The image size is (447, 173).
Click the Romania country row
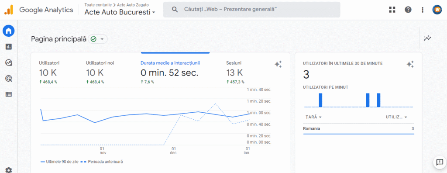(x=358, y=129)
